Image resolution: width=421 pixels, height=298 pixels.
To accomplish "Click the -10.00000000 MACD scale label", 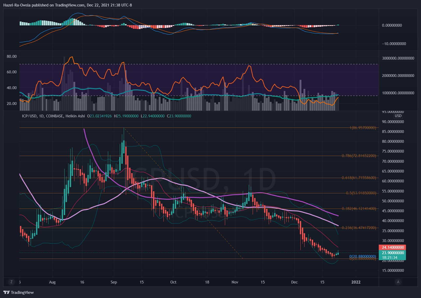I will (x=394, y=44).
